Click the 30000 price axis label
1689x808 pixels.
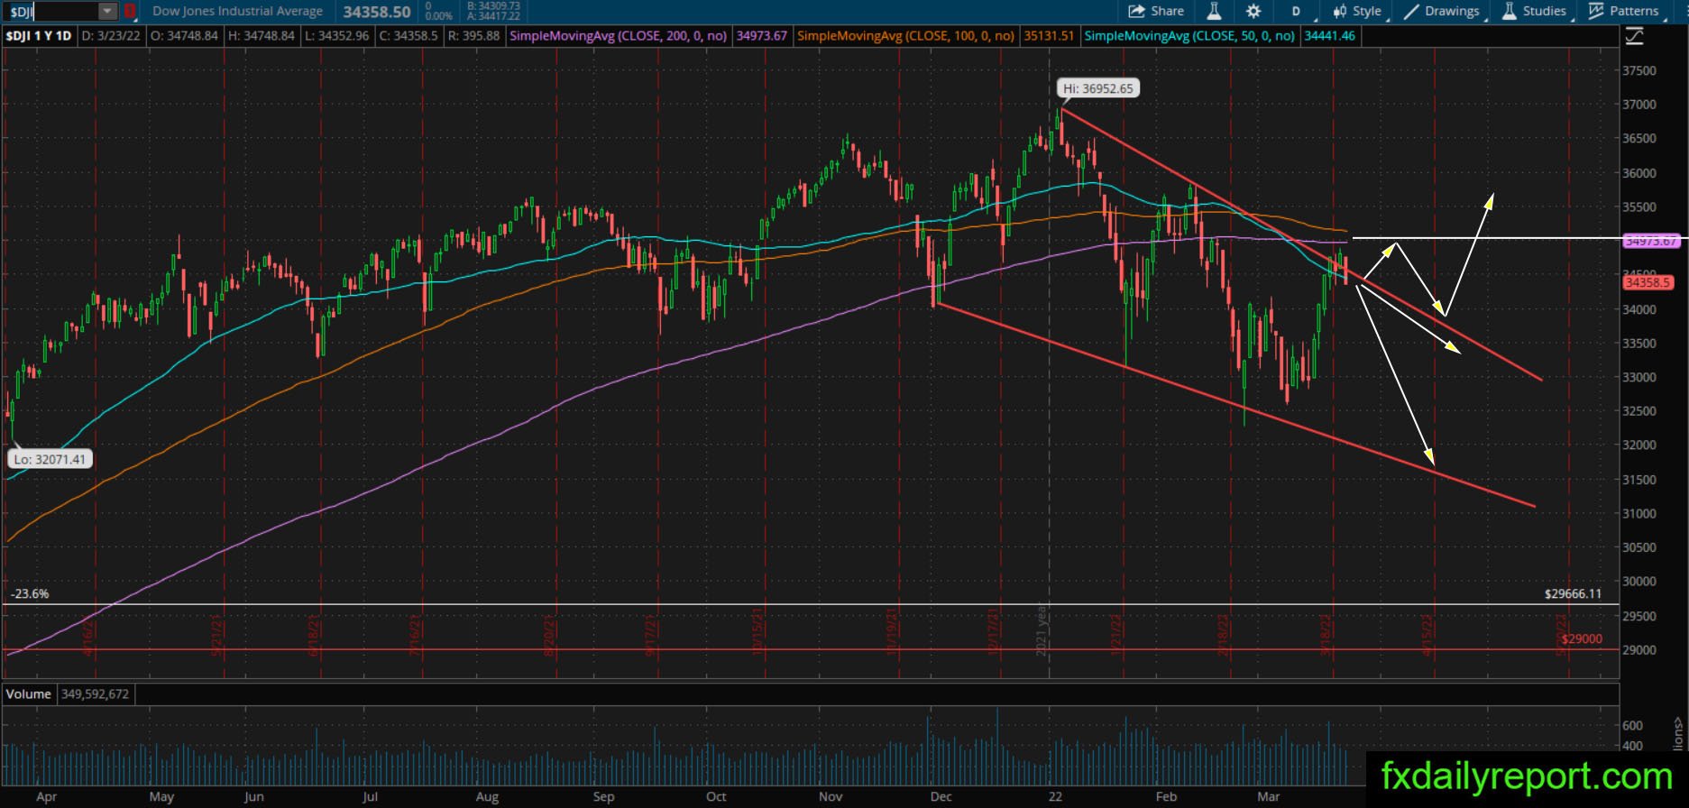tap(1639, 582)
